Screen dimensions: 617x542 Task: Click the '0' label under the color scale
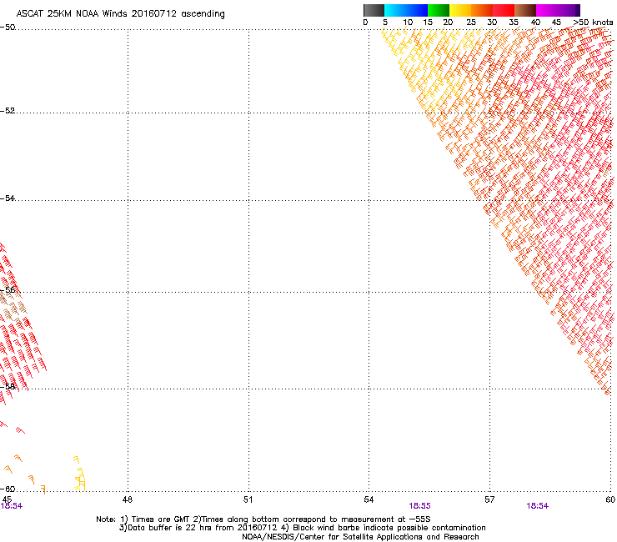point(365,23)
